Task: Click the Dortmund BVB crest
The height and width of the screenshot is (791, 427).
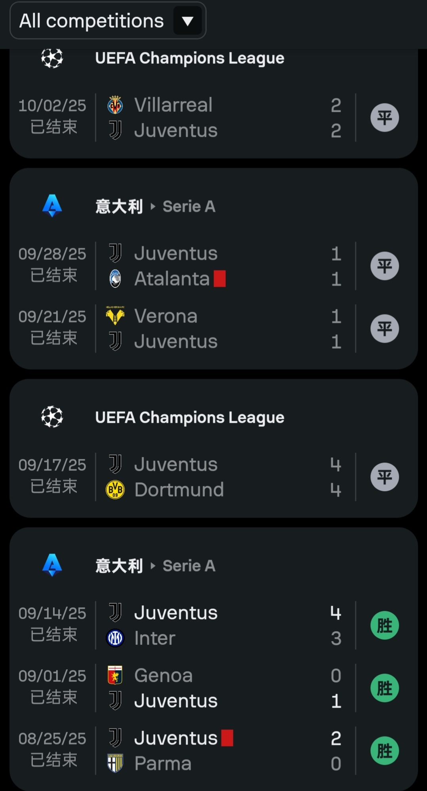Action: click(115, 490)
